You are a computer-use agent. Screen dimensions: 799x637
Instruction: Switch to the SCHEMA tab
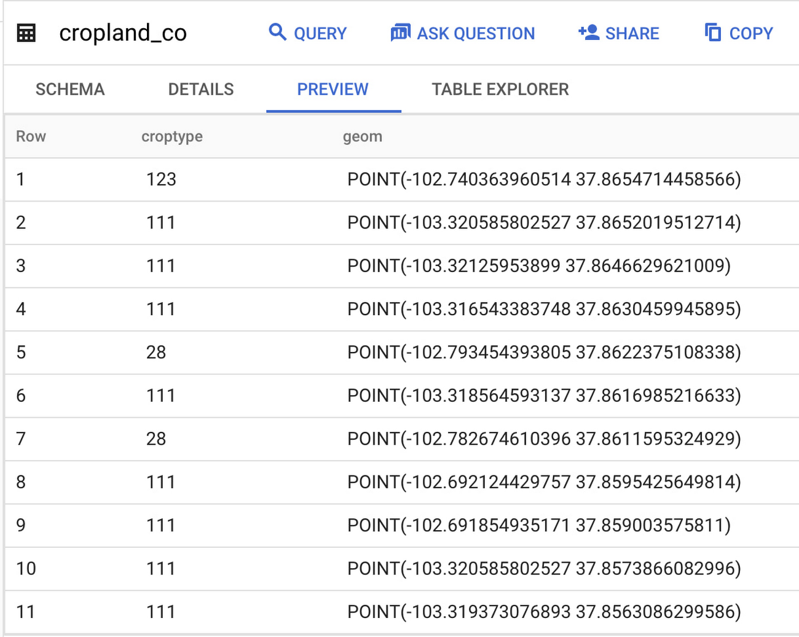click(70, 90)
